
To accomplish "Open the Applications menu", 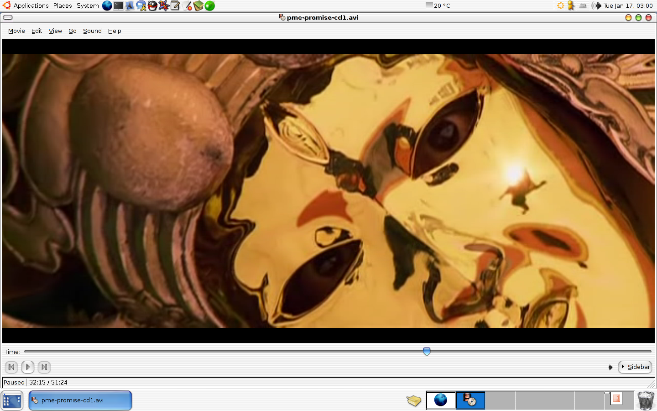I will click(x=31, y=5).
